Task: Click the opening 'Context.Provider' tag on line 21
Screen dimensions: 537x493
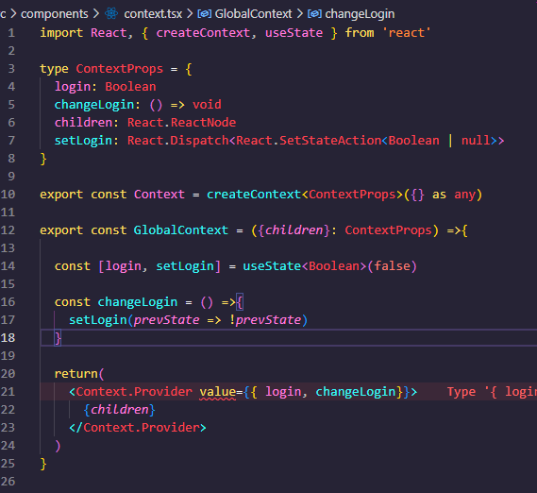Action: [x=134, y=392]
